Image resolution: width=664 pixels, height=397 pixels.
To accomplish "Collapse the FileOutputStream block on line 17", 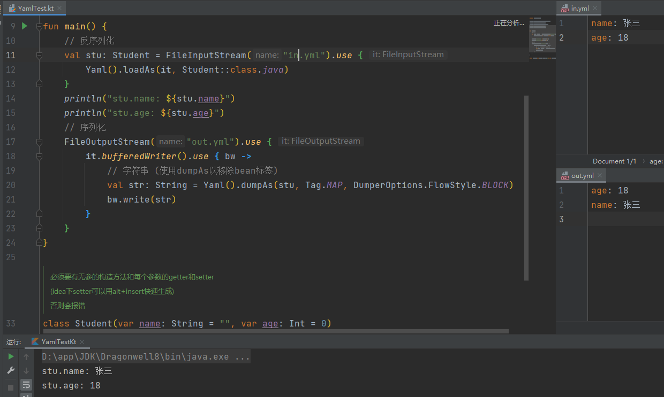I will 39,142.
